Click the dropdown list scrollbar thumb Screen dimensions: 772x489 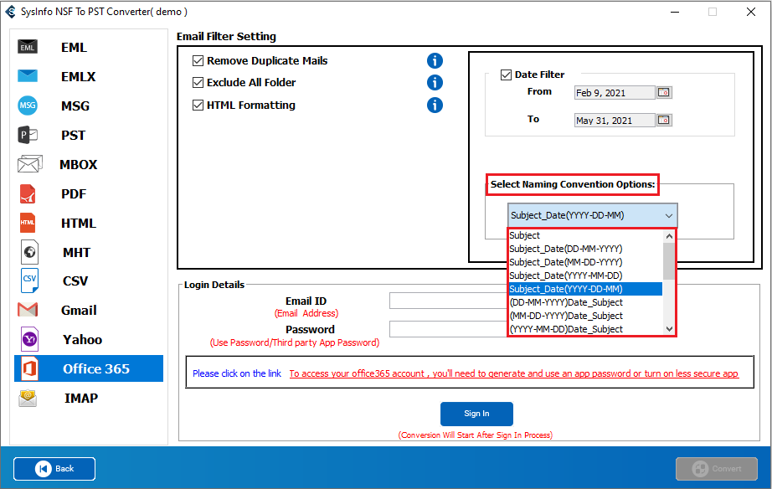[x=669, y=261]
